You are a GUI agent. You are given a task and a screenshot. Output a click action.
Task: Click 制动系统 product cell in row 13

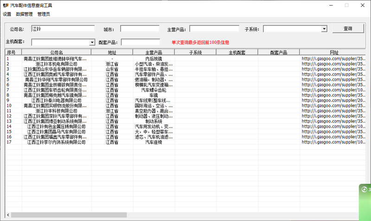pos(154,121)
